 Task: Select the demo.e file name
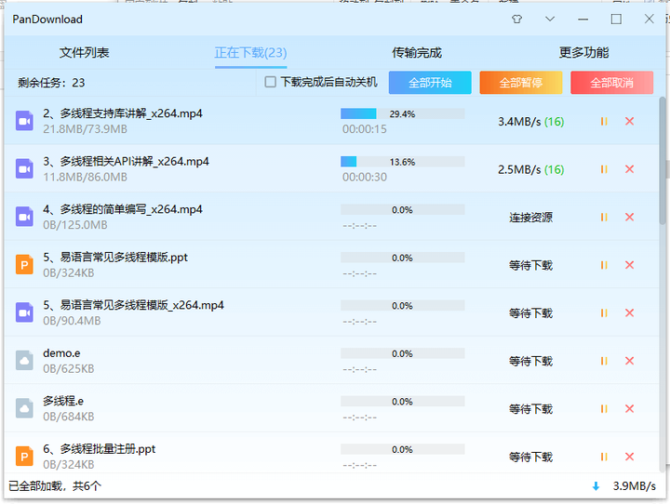click(61, 353)
